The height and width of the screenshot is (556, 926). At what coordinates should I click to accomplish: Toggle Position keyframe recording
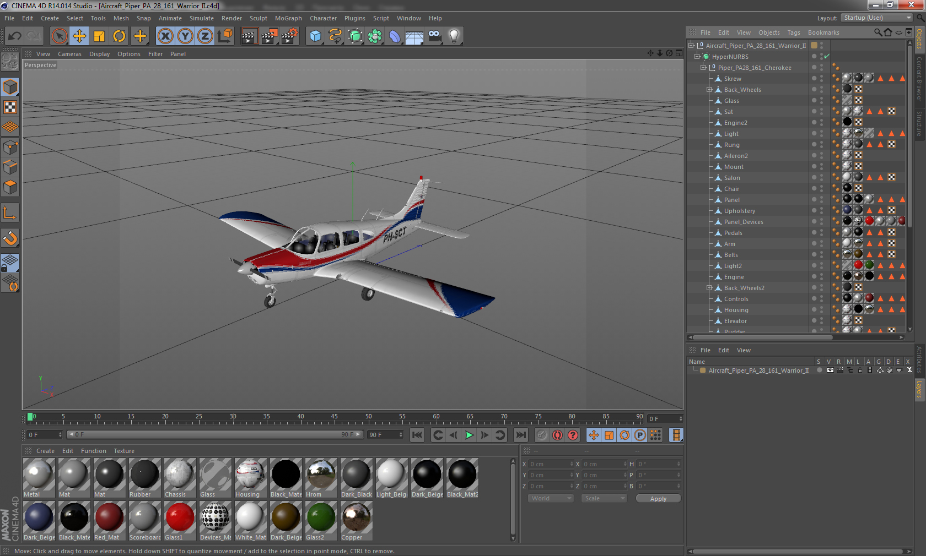(594, 435)
